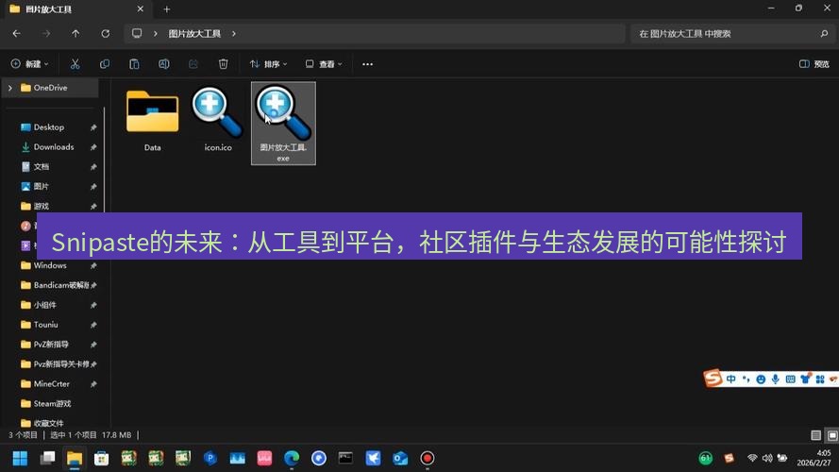
Task: Click Sogou input Chinese mode toggle
Action: coord(731,379)
